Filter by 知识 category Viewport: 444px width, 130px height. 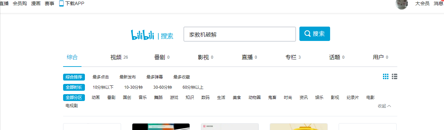(x=190, y=98)
